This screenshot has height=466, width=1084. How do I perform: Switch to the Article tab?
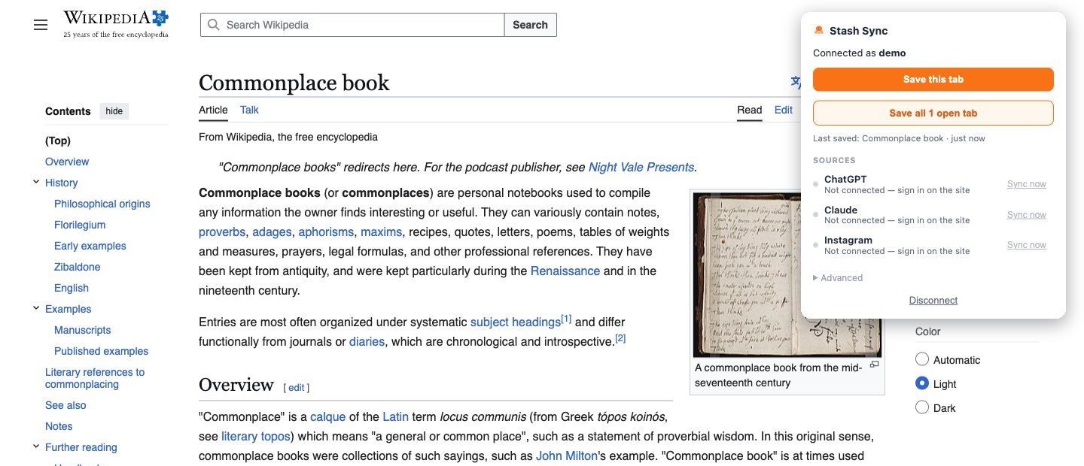pyautogui.click(x=213, y=110)
